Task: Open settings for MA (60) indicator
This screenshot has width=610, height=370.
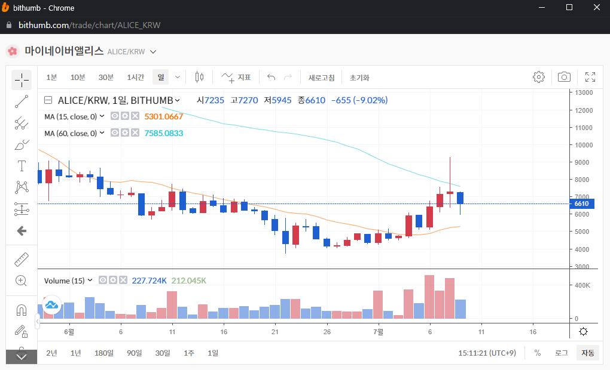Action: pos(125,132)
